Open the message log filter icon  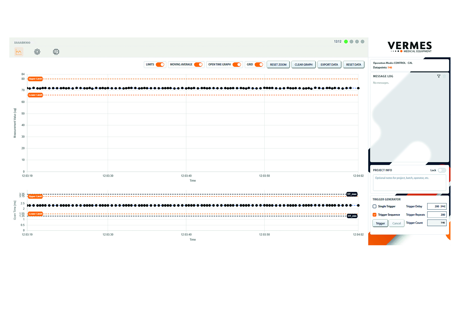point(439,76)
